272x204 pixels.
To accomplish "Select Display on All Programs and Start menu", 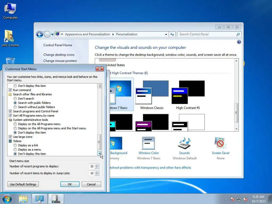I will [15, 128].
